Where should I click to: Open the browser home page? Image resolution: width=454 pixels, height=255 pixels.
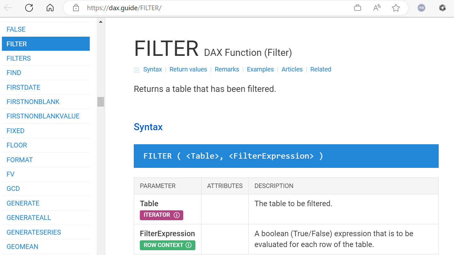tap(50, 8)
